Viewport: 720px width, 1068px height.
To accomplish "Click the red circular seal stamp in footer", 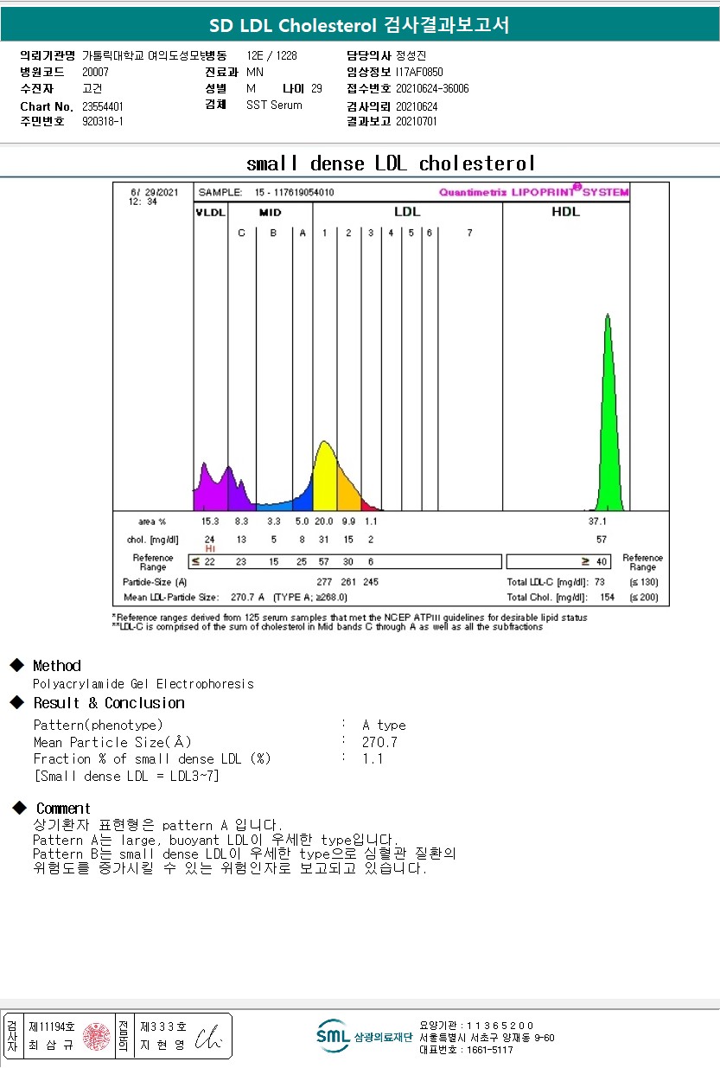I will pyautogui.click(x=96, y=1036).
